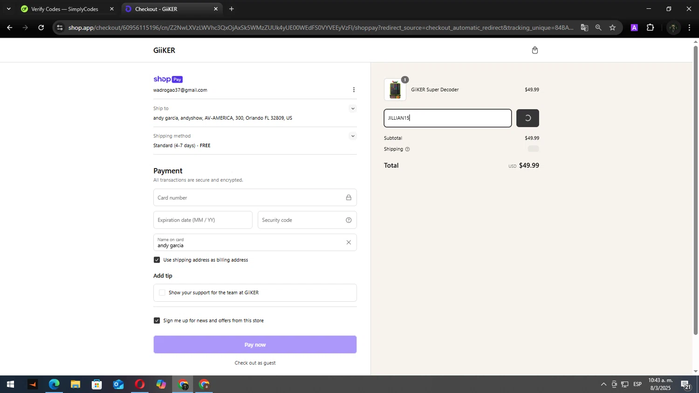
Task: Expand the Shipping method section
Action: pos(353,136)
